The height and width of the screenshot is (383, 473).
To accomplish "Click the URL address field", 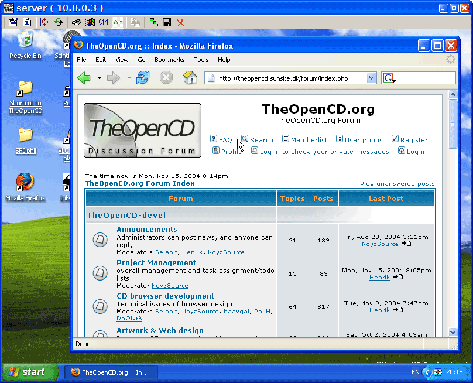I will pyautogui.click(x=292, y=78).
